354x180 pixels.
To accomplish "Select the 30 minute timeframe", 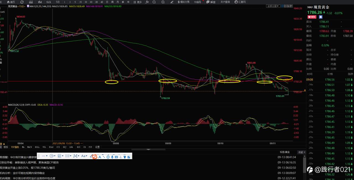I will pos(86,2).
